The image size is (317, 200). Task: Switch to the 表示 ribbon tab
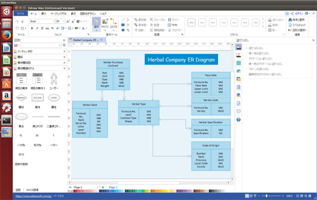(73, 14)
